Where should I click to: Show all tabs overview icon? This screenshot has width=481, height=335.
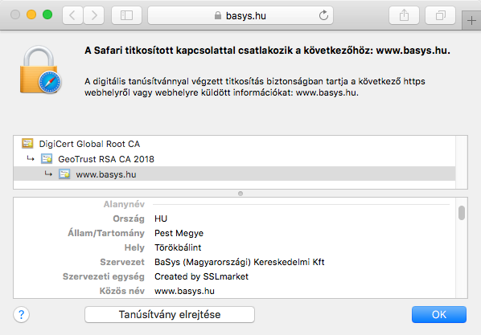pyautogui.click(x=440, y=15)
